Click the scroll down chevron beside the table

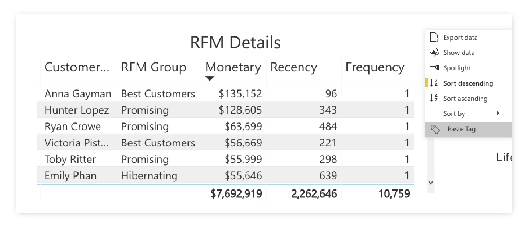431,182
